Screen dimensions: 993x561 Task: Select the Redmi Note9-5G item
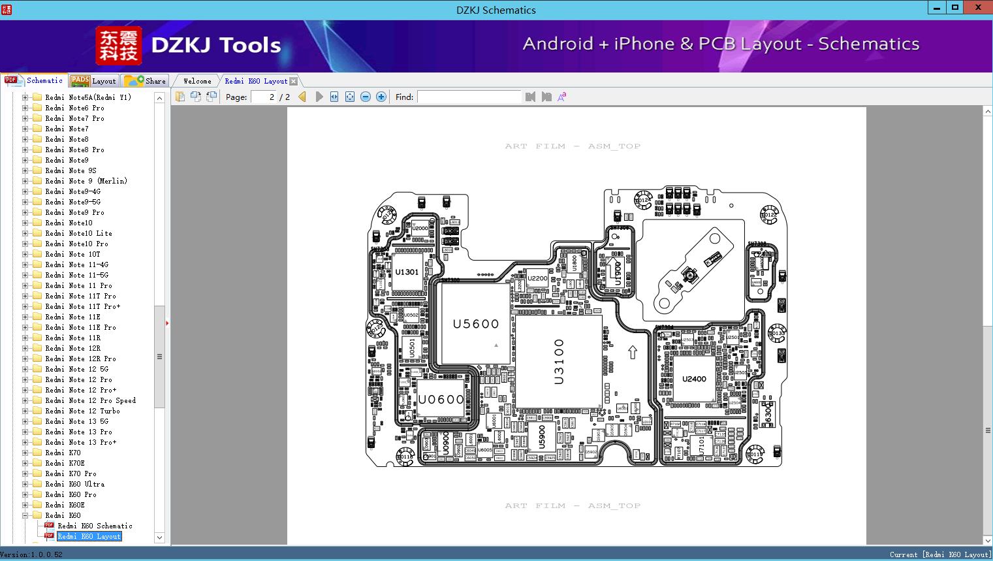[x=73, y=202]
